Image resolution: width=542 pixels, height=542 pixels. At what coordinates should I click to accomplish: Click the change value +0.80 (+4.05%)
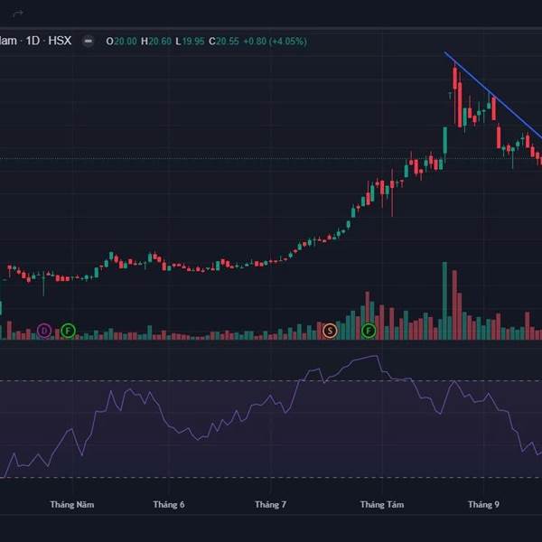[x=276, y=42]
